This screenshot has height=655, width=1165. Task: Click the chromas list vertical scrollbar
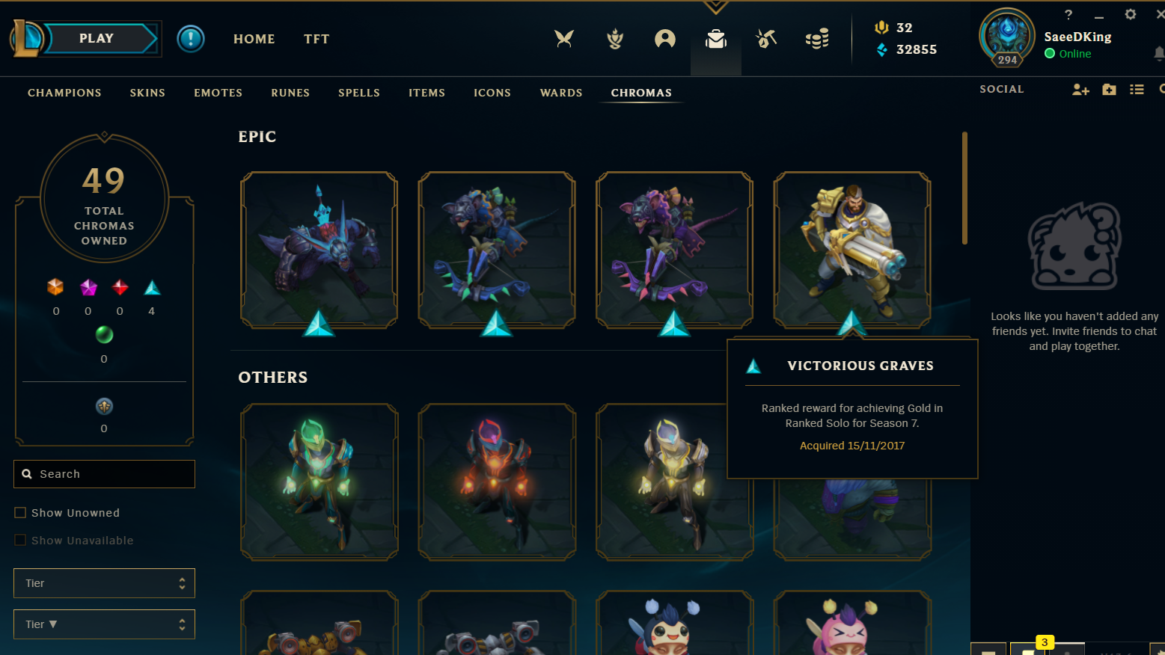[964, 188]
